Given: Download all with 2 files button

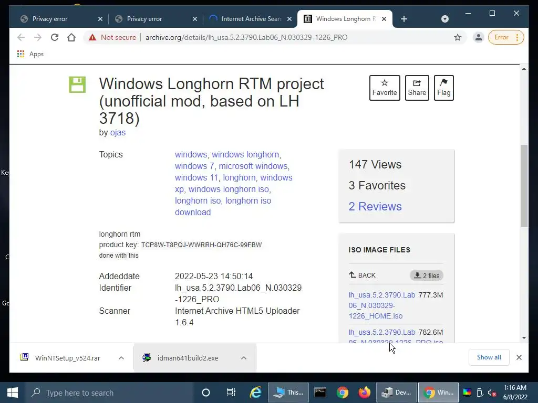Looking at the screenshot, I should pyautogui.click(x=427, y=275).
